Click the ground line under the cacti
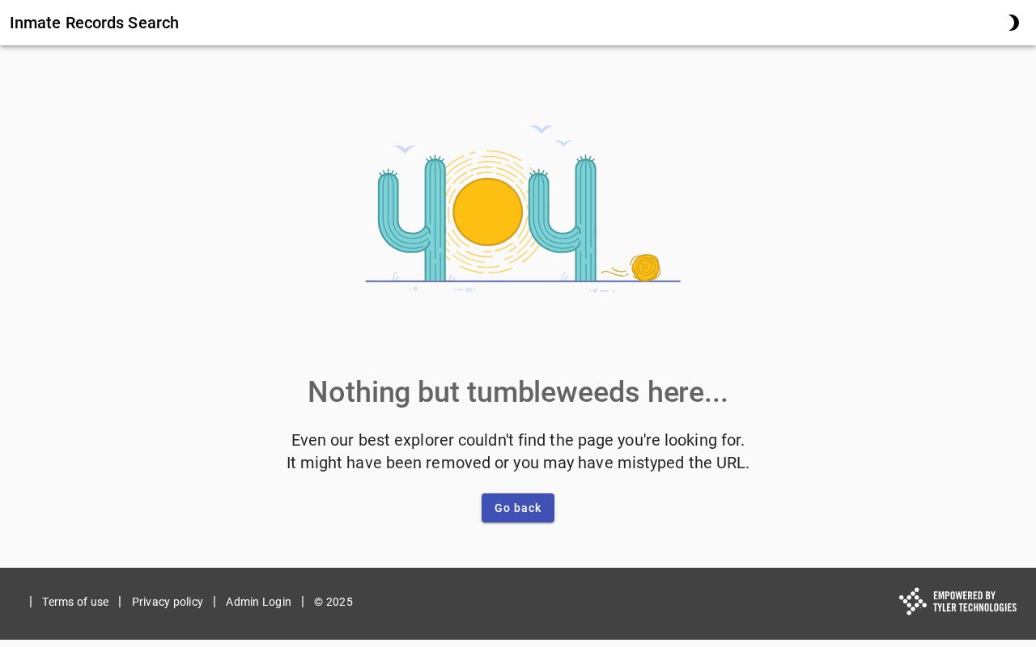Image resolution: width=1036 pixels, height=647 pixels. point(523,281)
